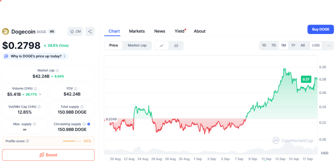The image size is (336, 161).
Task: Expand the Volume (24h) chevron arrow
Action: pyautogui.click(x=40, y=94)
